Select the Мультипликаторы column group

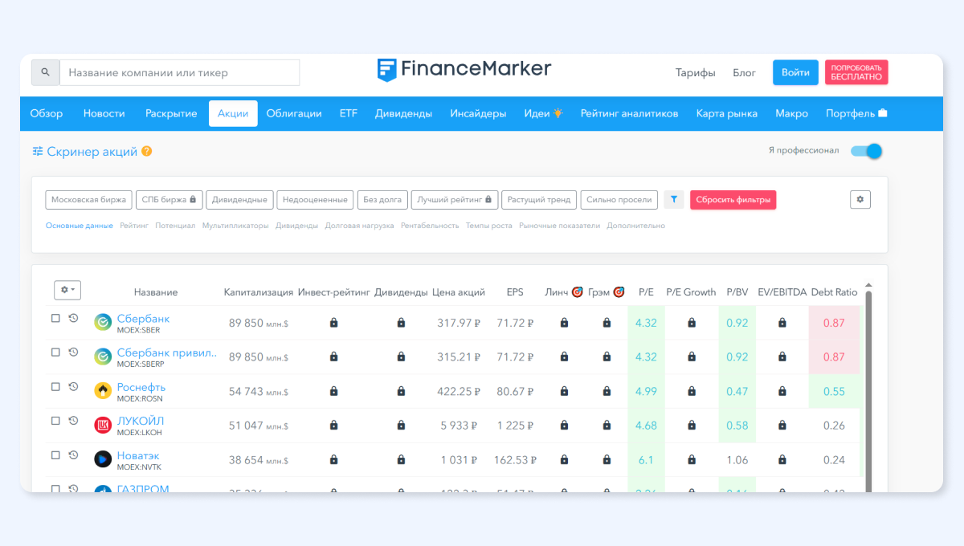coord(235,226)
